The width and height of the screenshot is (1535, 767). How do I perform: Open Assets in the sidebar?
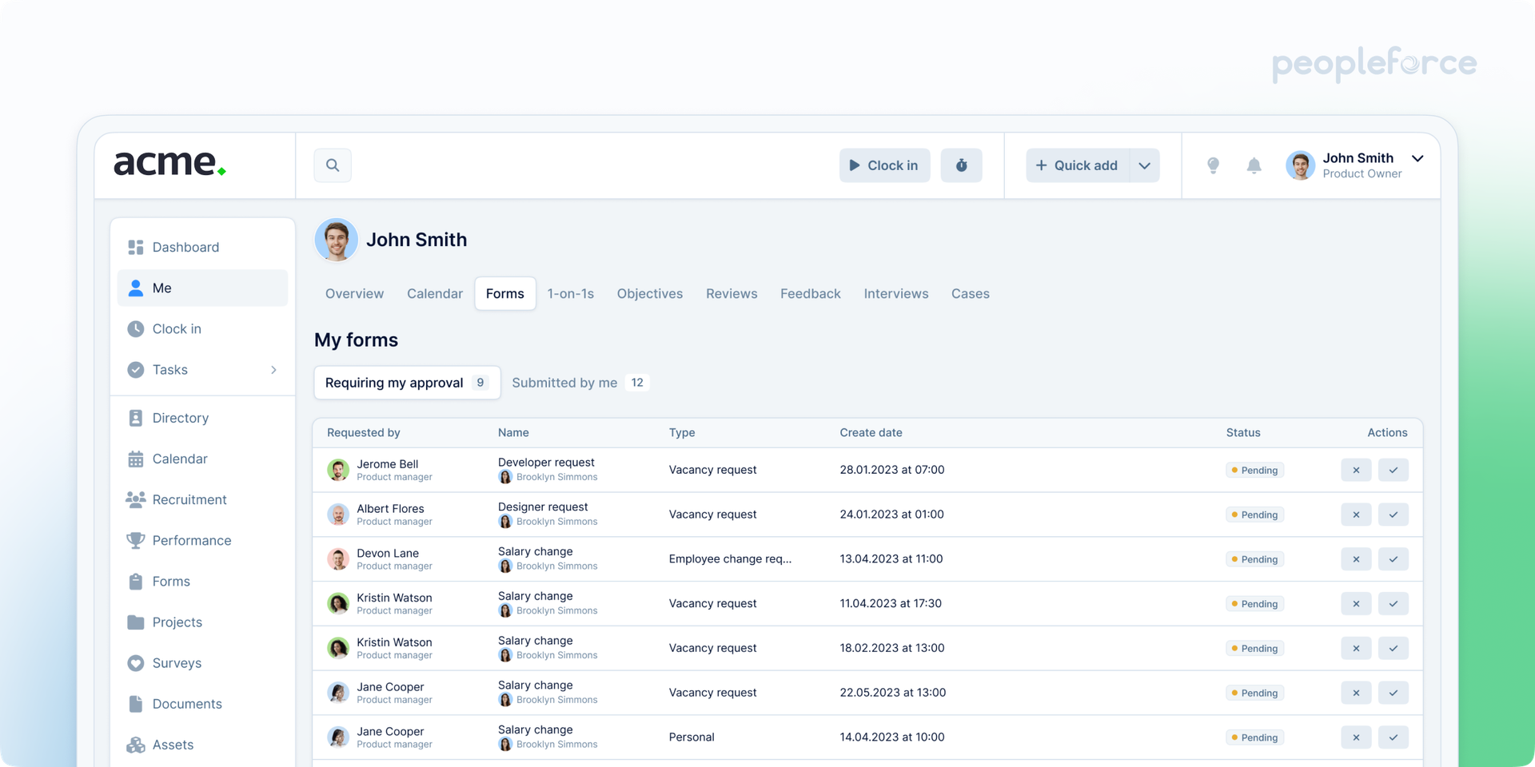(202, 744)
